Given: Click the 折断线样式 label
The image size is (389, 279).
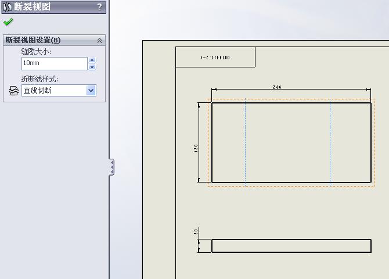Looking at the screenshot, I should (39, 79).
